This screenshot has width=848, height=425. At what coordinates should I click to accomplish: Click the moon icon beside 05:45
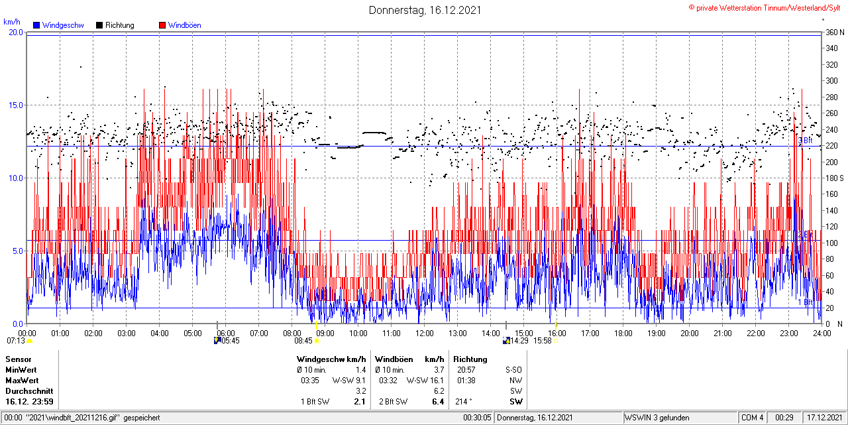(217, 341)
